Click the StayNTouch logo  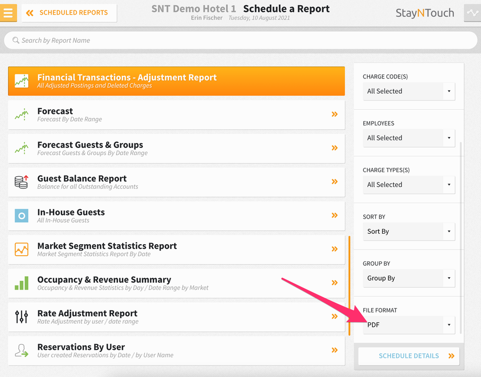tap(425, 13)
